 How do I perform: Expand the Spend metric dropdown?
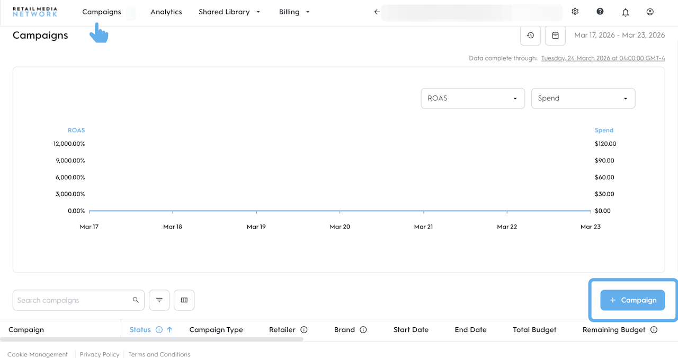(x=583, y=98)
